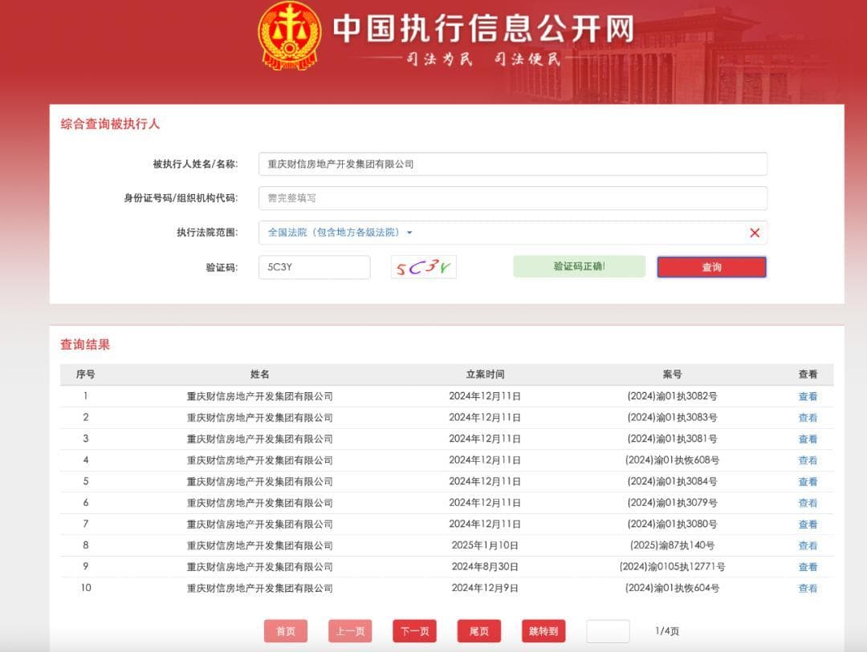Click the 案号 column header
This screenshot has width=867, height=652.
click(x=672, y=374)
